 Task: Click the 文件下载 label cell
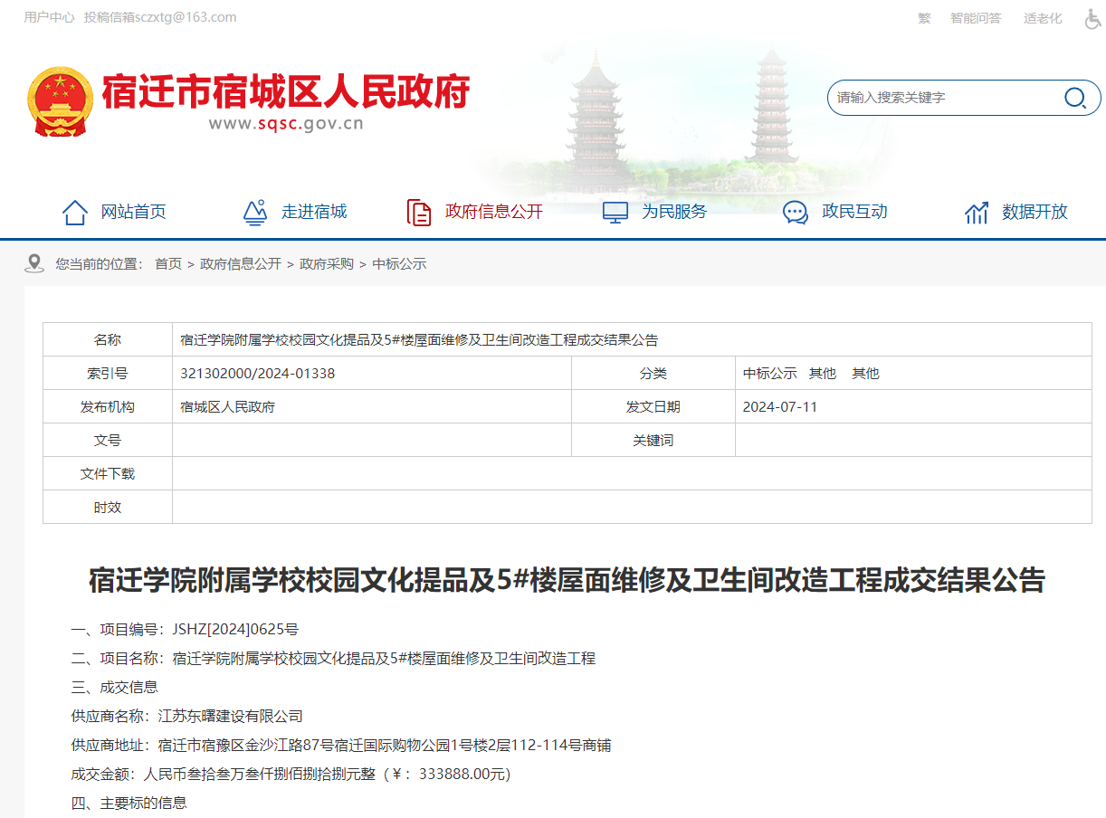tap(108, 474)
